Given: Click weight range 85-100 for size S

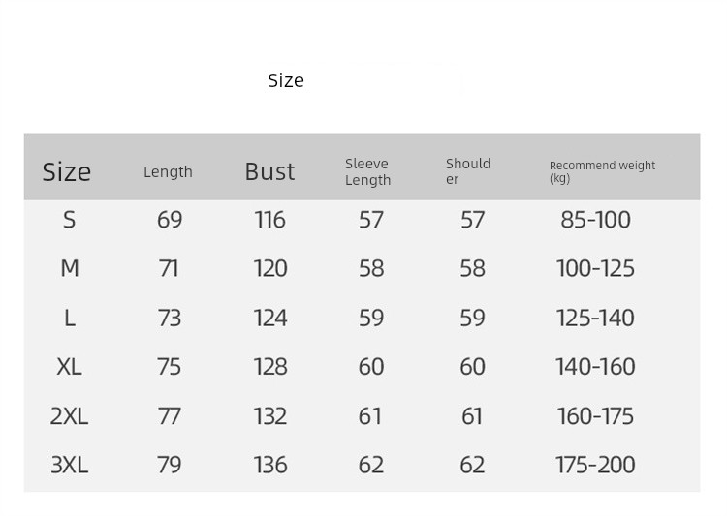Looking at the screenshot, I should 595,220.
